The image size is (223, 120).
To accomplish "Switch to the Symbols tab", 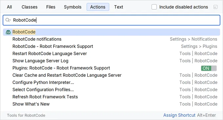I will point(72,7).
